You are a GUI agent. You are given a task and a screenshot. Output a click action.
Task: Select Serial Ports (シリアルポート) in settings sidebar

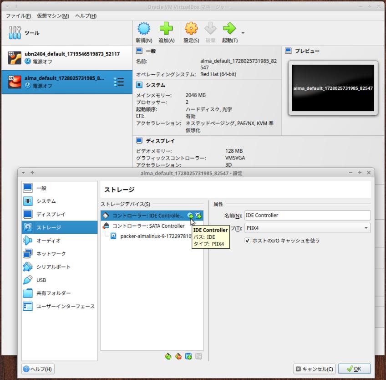pyautogui.click(x=60, y=267)
